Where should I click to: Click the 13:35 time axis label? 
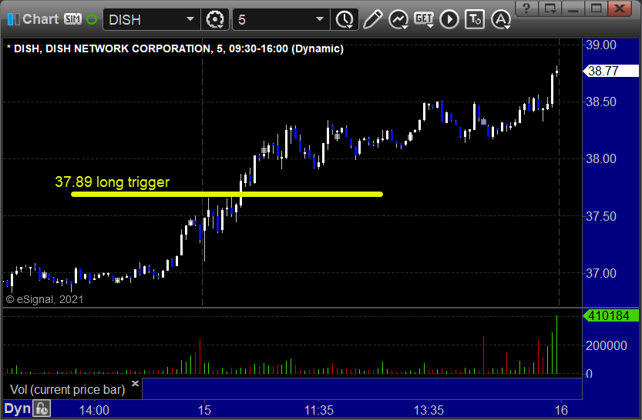click(429, 410)
